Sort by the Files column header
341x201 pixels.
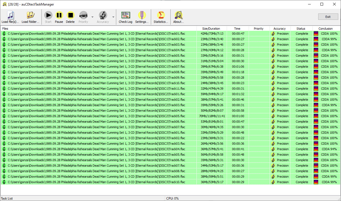coord(99,29)
